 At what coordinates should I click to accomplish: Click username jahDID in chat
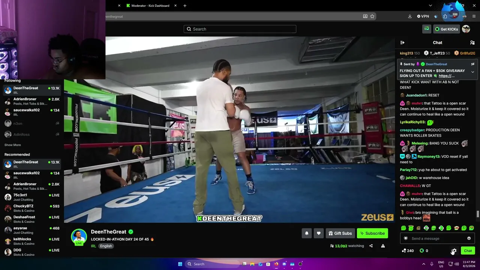412,178
